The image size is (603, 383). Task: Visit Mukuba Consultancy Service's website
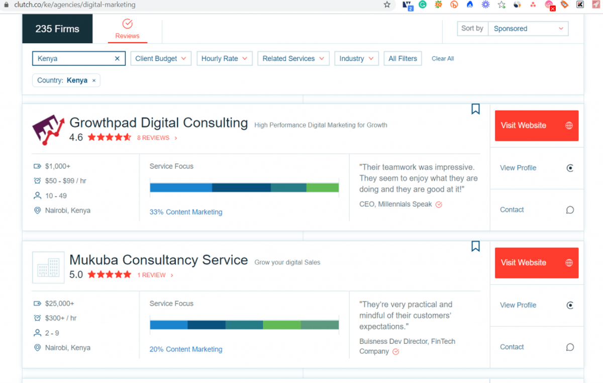(537, 263)
